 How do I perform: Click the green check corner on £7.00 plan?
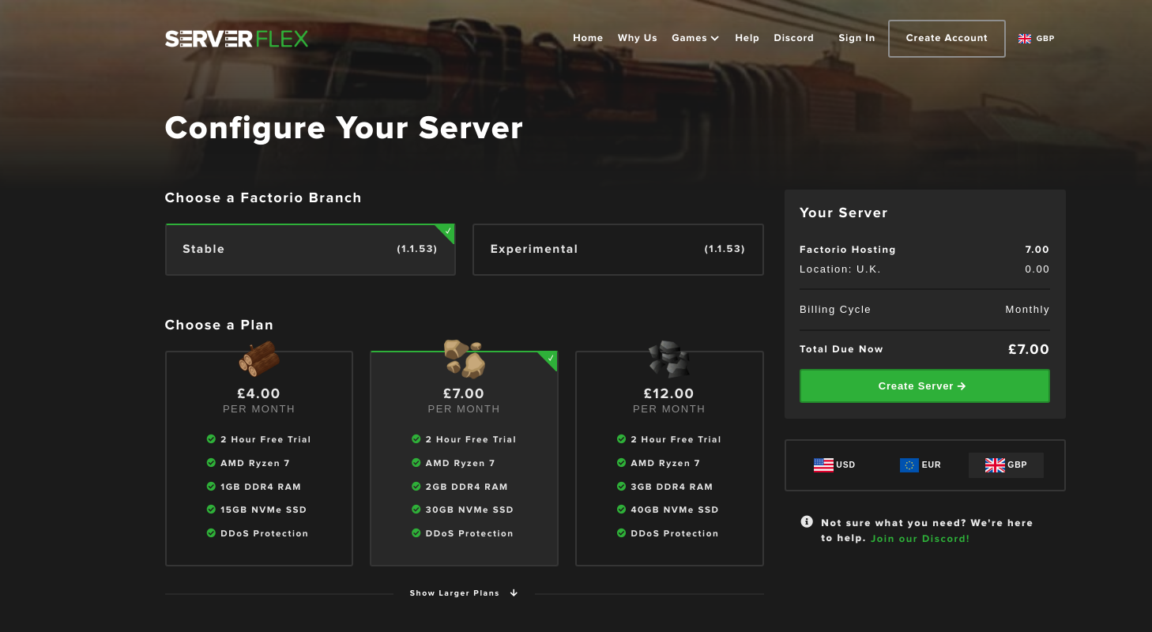point(549,359)
